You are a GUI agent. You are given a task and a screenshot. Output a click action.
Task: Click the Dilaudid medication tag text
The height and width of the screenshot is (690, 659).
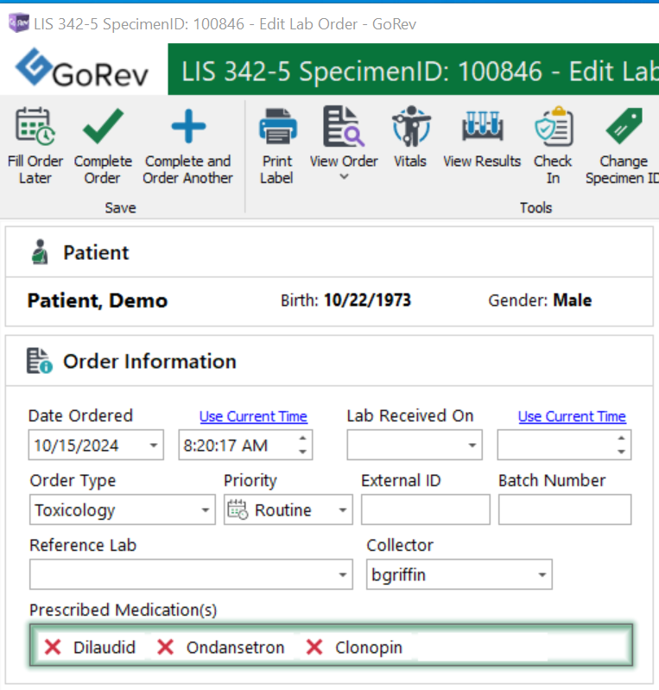coord(105,648)
